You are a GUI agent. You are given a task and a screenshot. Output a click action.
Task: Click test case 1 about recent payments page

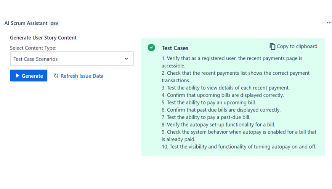(232, 62)
